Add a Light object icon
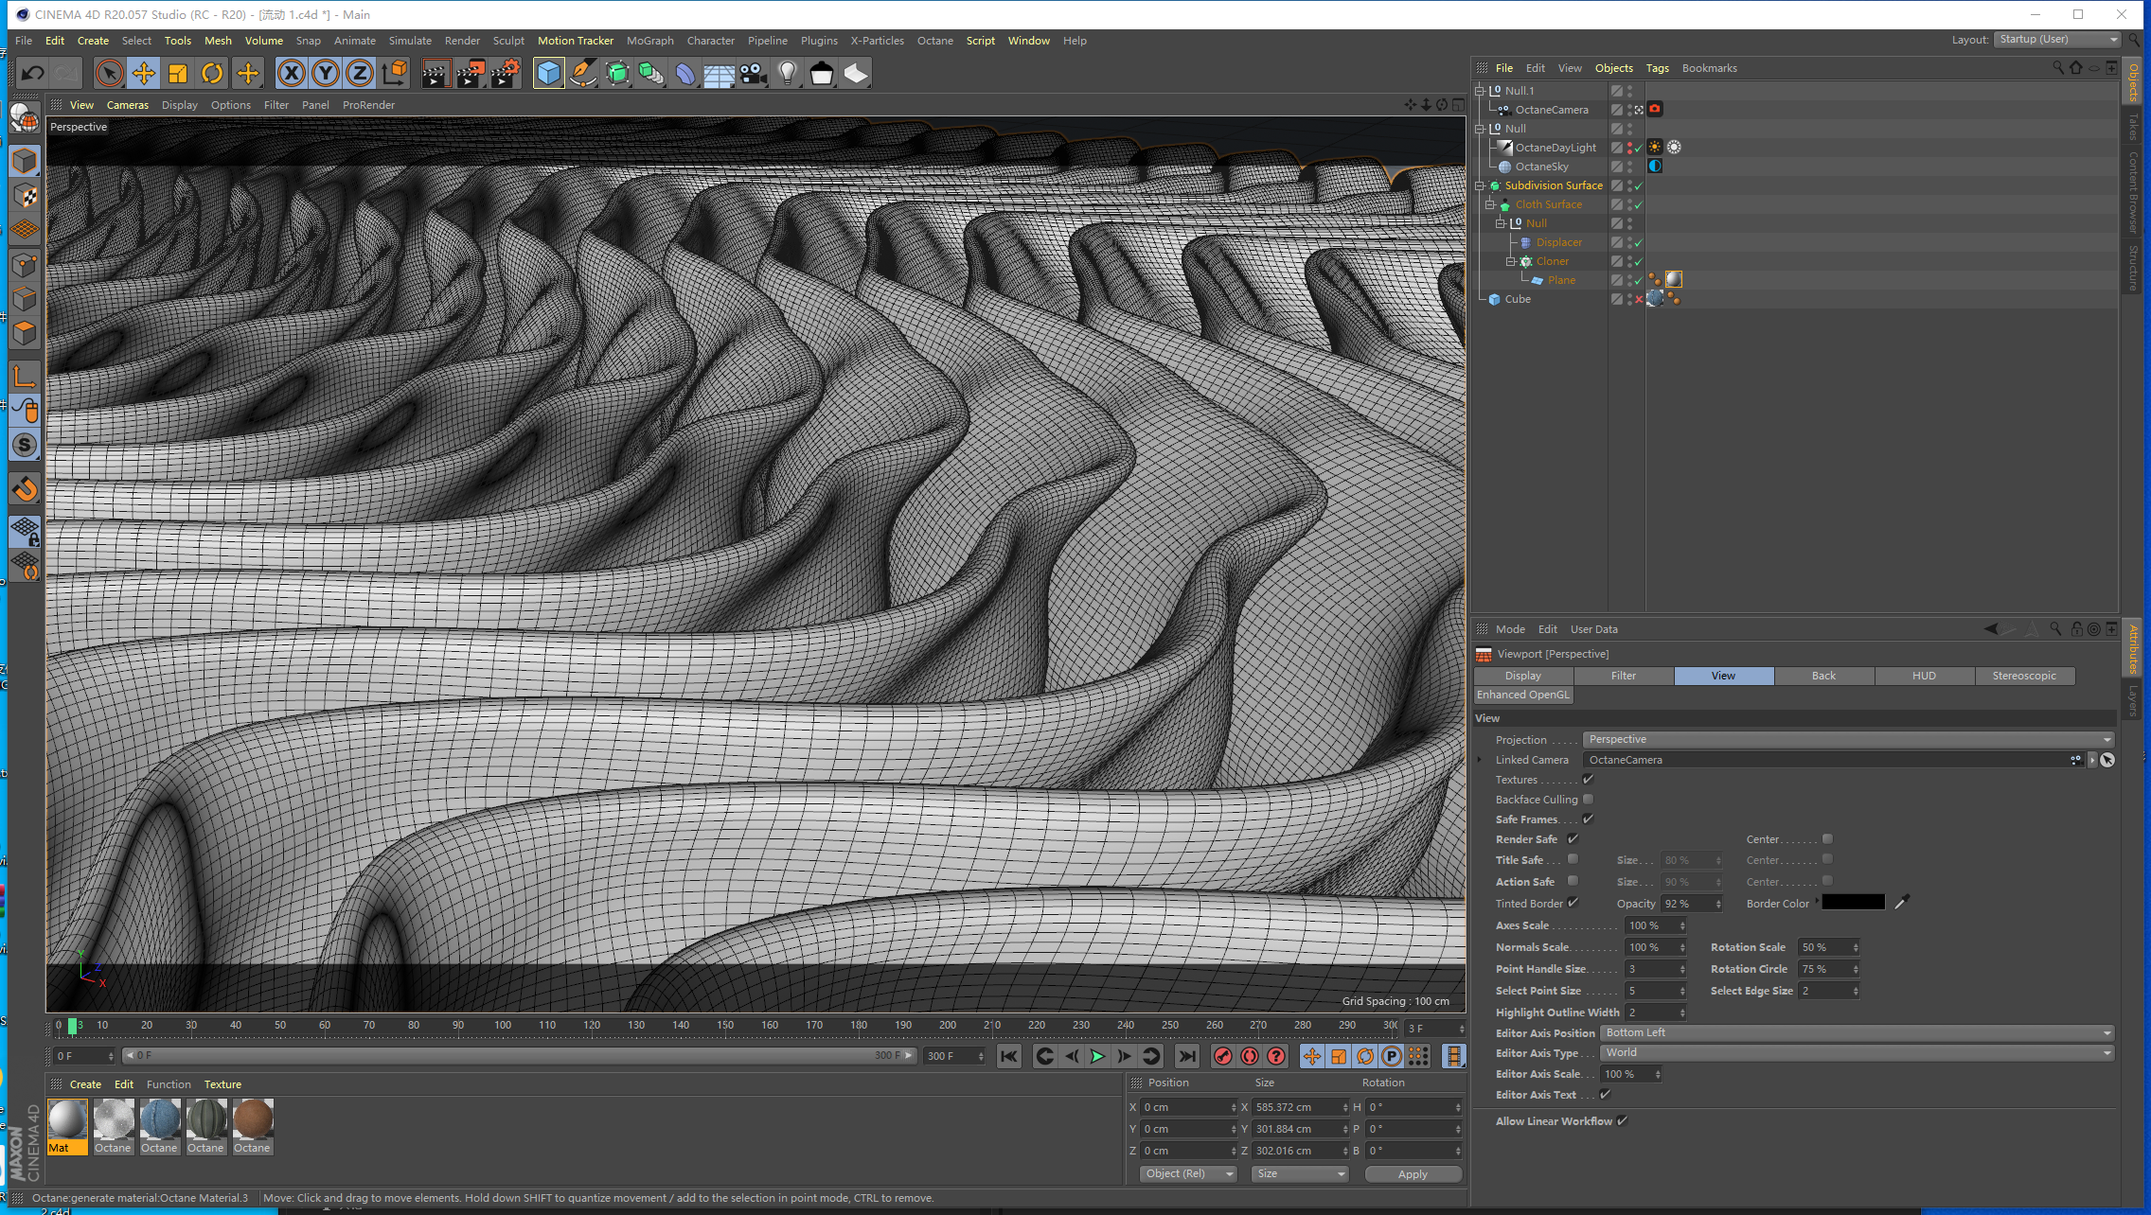 (788, 73)
